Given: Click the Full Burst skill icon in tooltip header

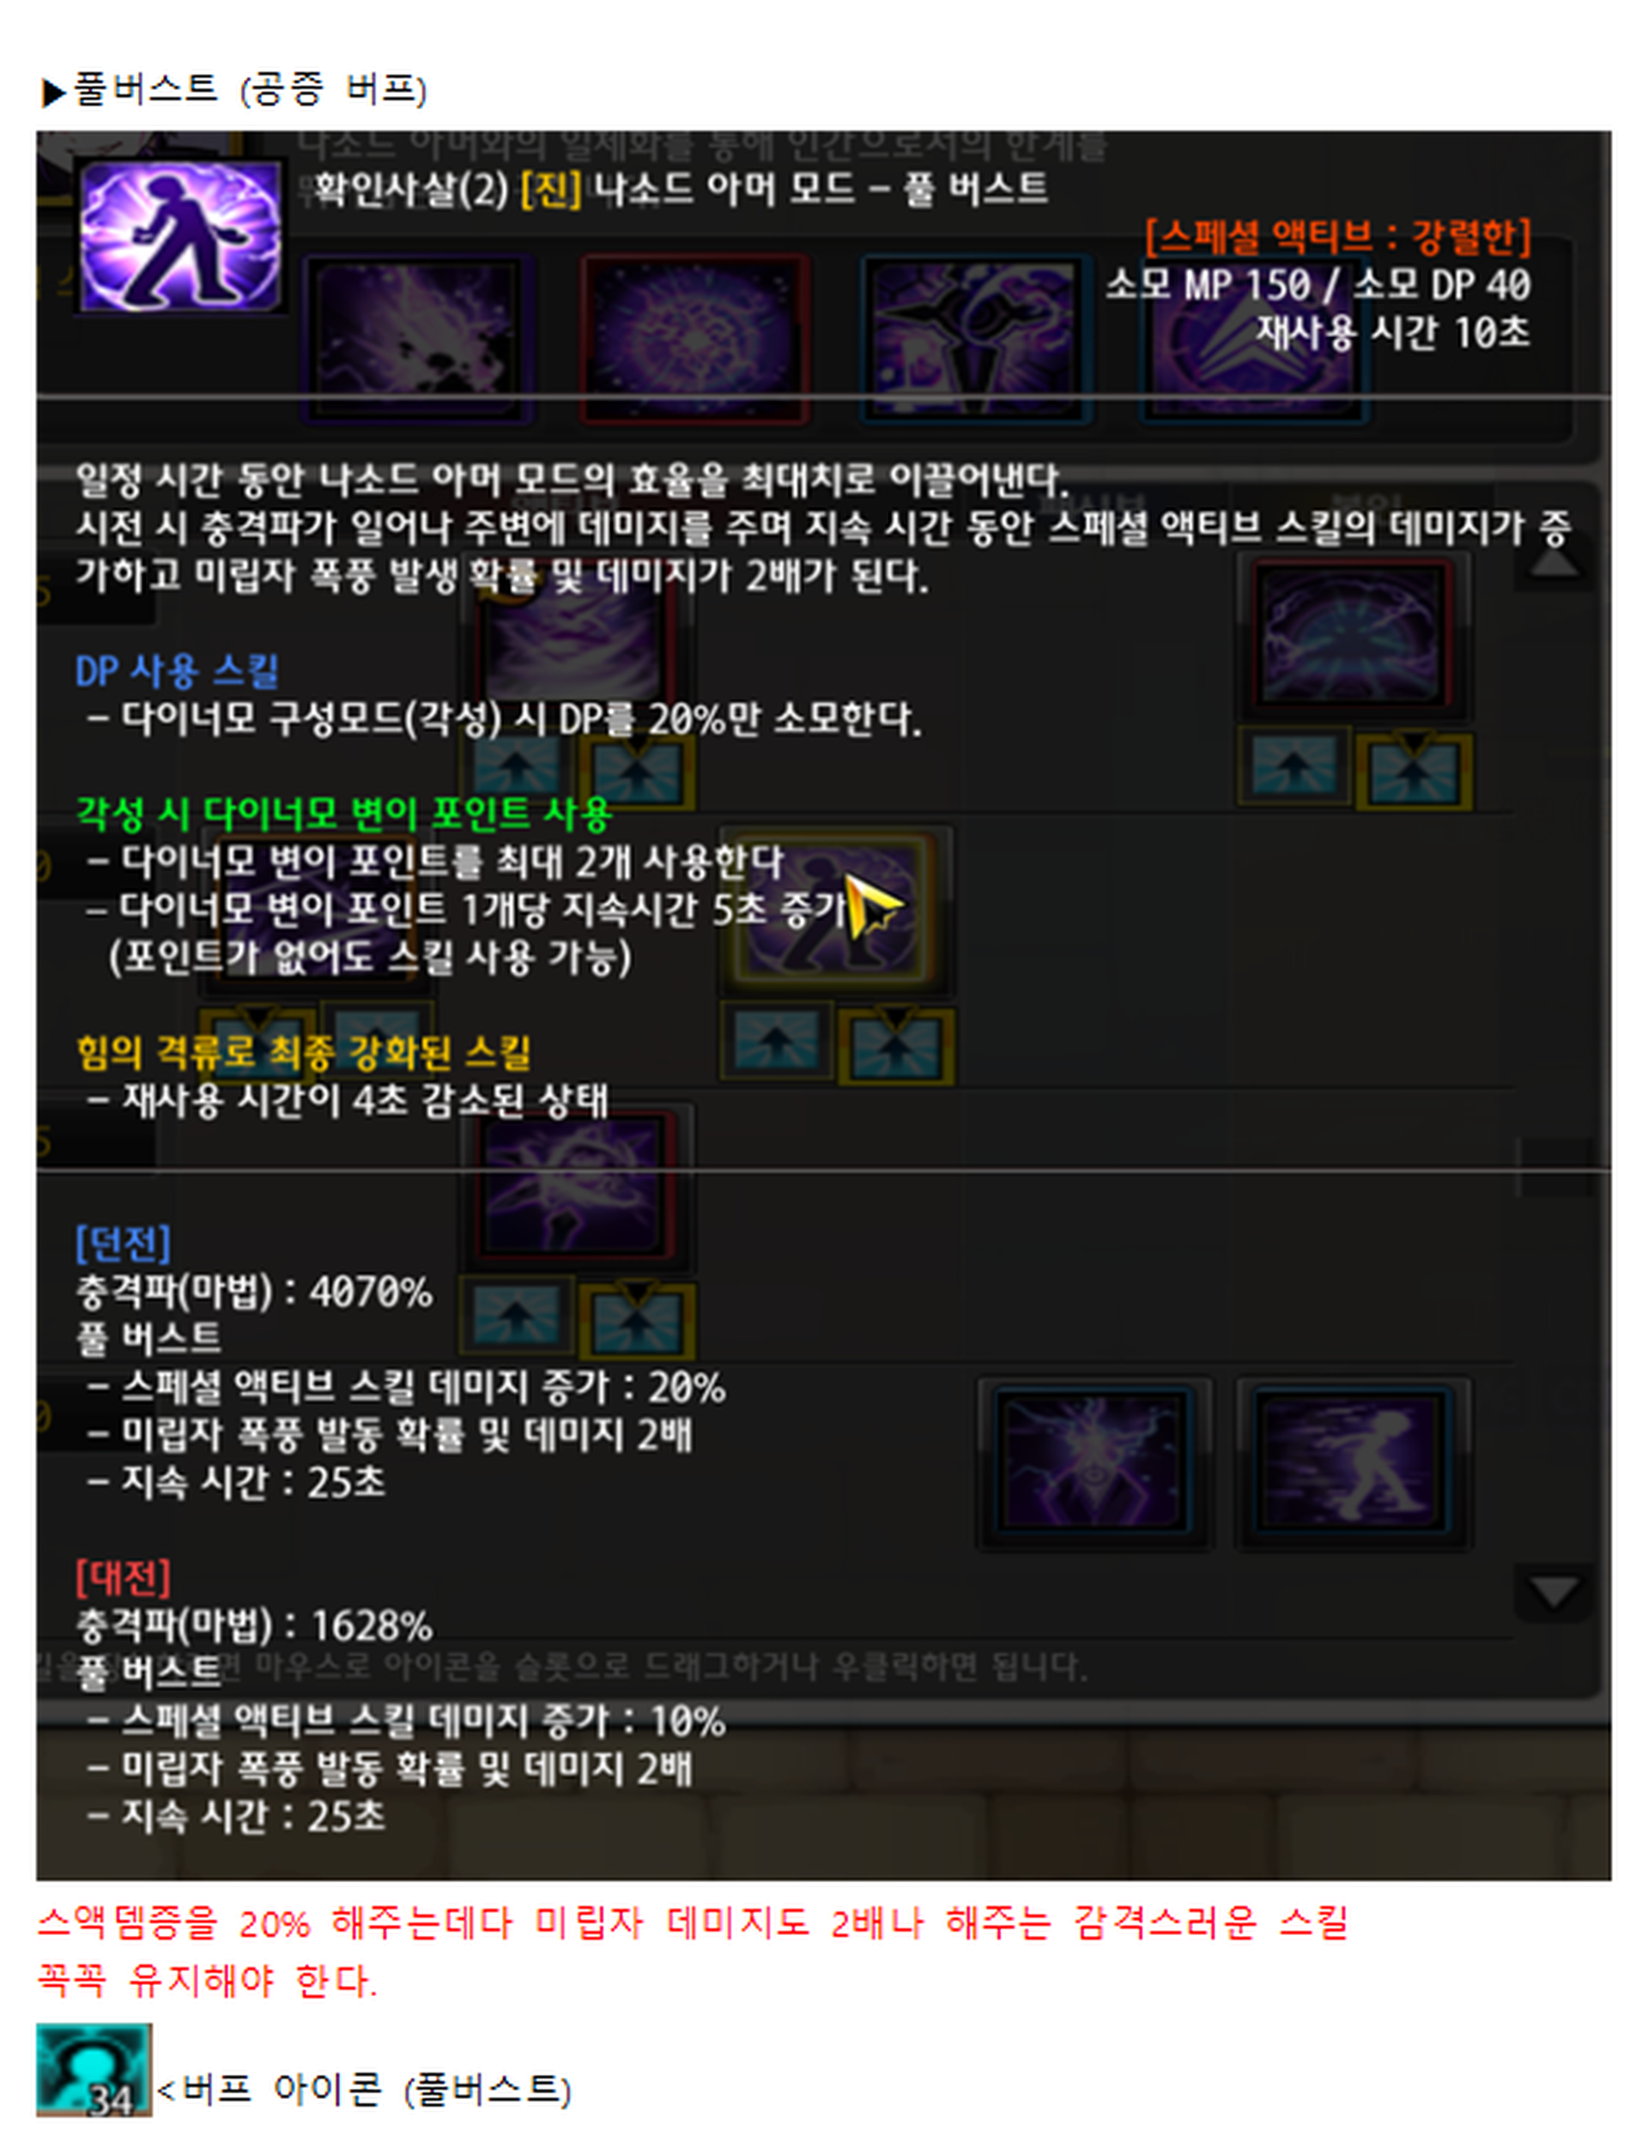Looking at the screenshot, I should click(180, 236).
